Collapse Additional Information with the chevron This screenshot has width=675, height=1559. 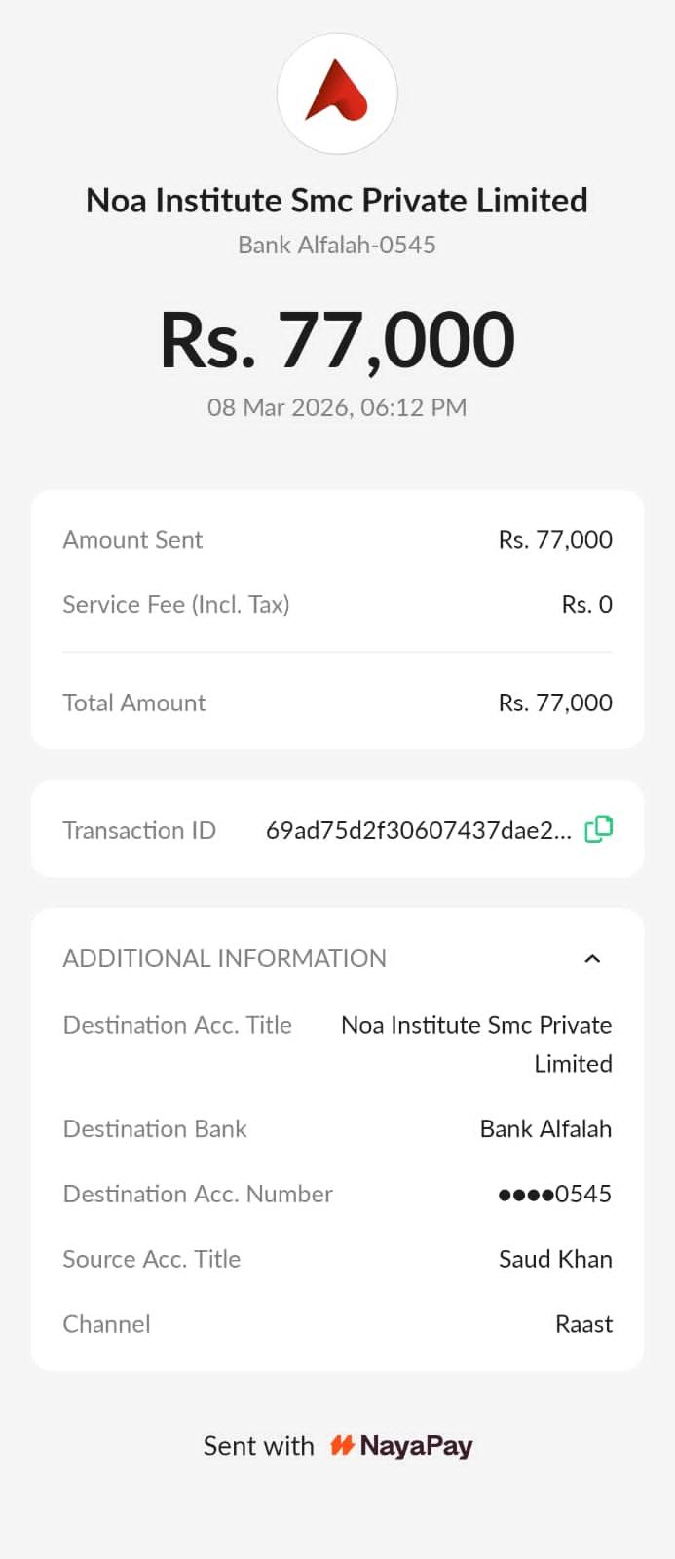pyautogui.click(x=592, y=959)
